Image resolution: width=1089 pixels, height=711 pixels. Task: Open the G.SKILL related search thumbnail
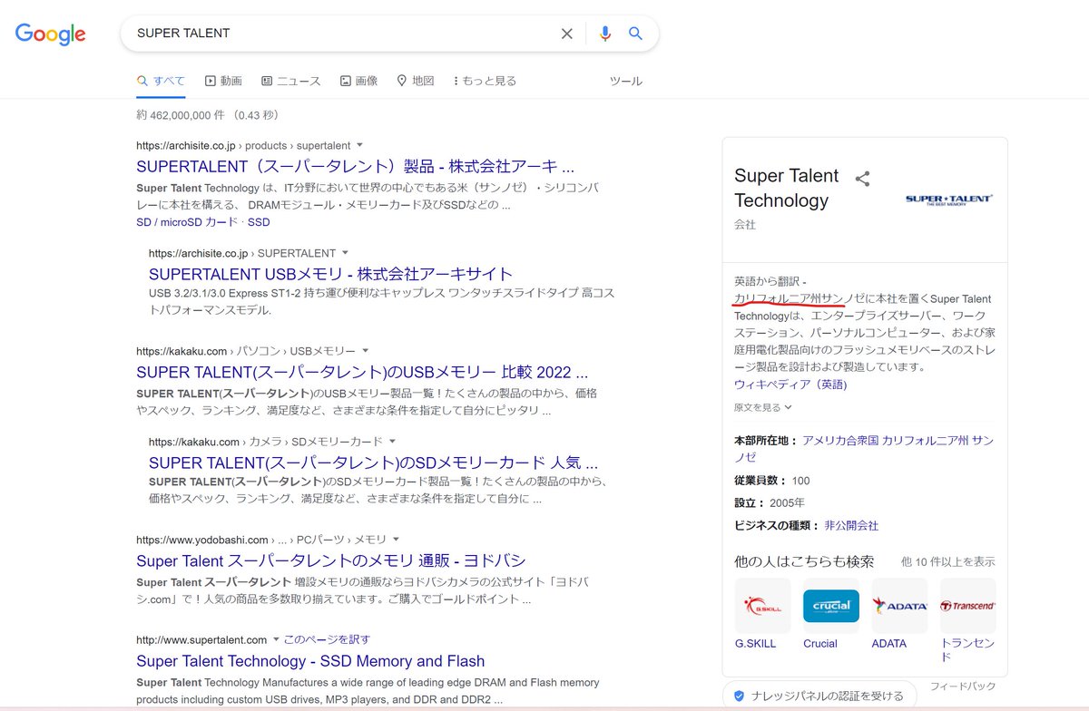pyautogui.click(x=762, y=606)
